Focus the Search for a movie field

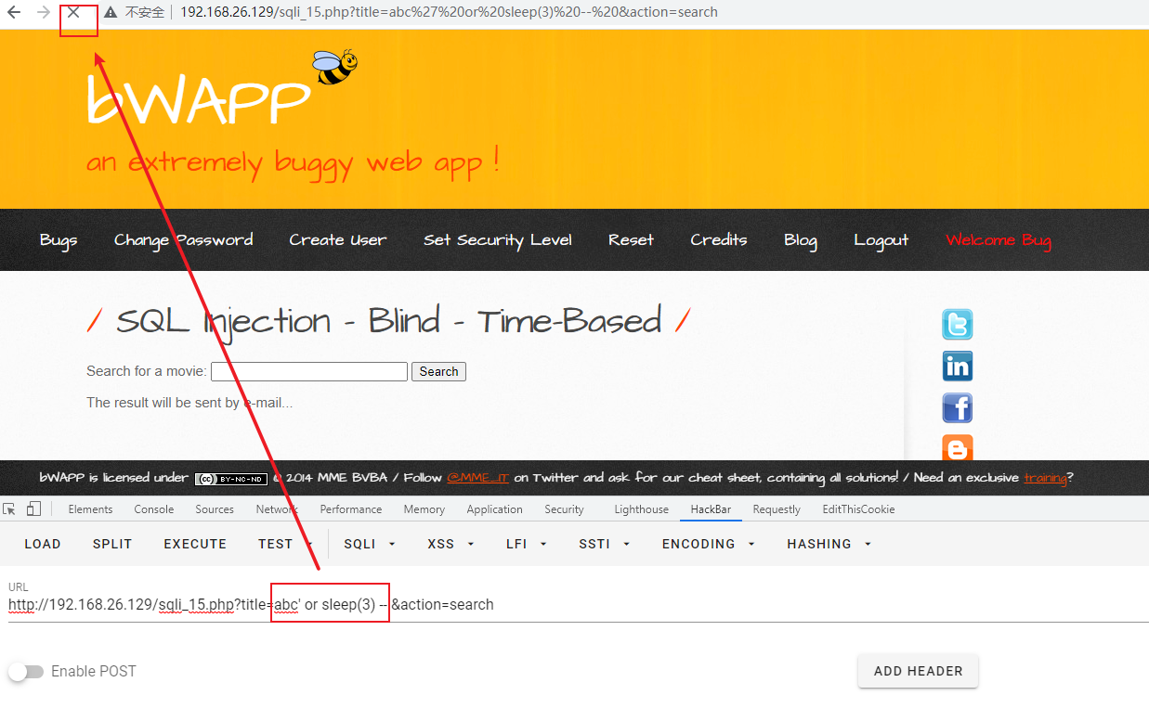point(309,372)
